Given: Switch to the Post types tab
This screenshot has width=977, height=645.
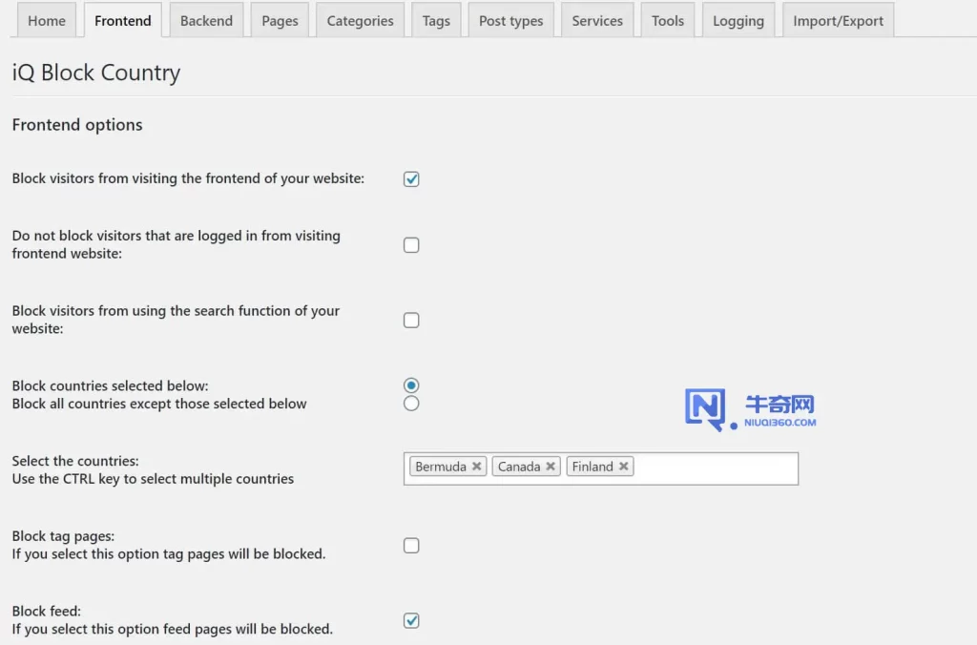Looking at the screenshot, I should (x=511, y=19).
